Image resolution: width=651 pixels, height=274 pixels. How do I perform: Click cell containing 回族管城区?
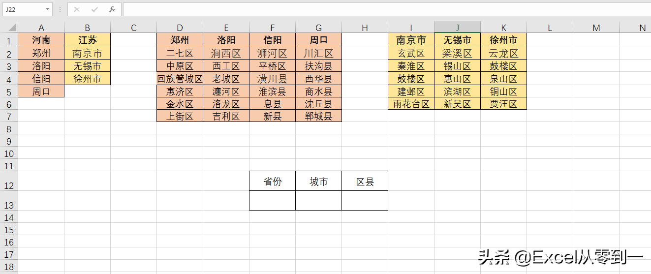point(180,79)
